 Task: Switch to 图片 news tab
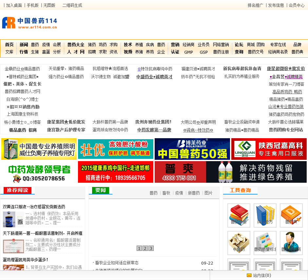(x=208, y=193)
